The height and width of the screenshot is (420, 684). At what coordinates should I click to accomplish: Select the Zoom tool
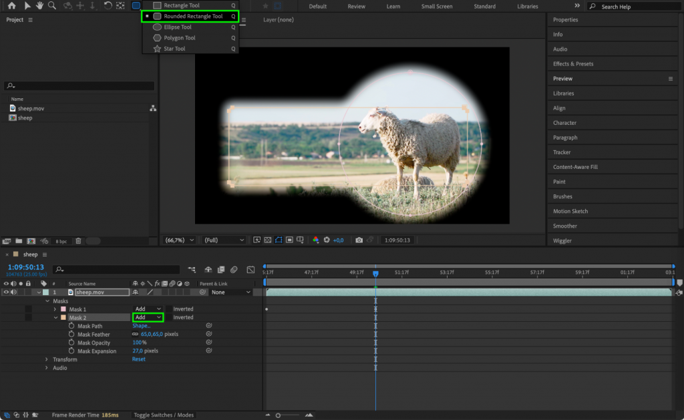pyautogui.click(x=51, y=6)
